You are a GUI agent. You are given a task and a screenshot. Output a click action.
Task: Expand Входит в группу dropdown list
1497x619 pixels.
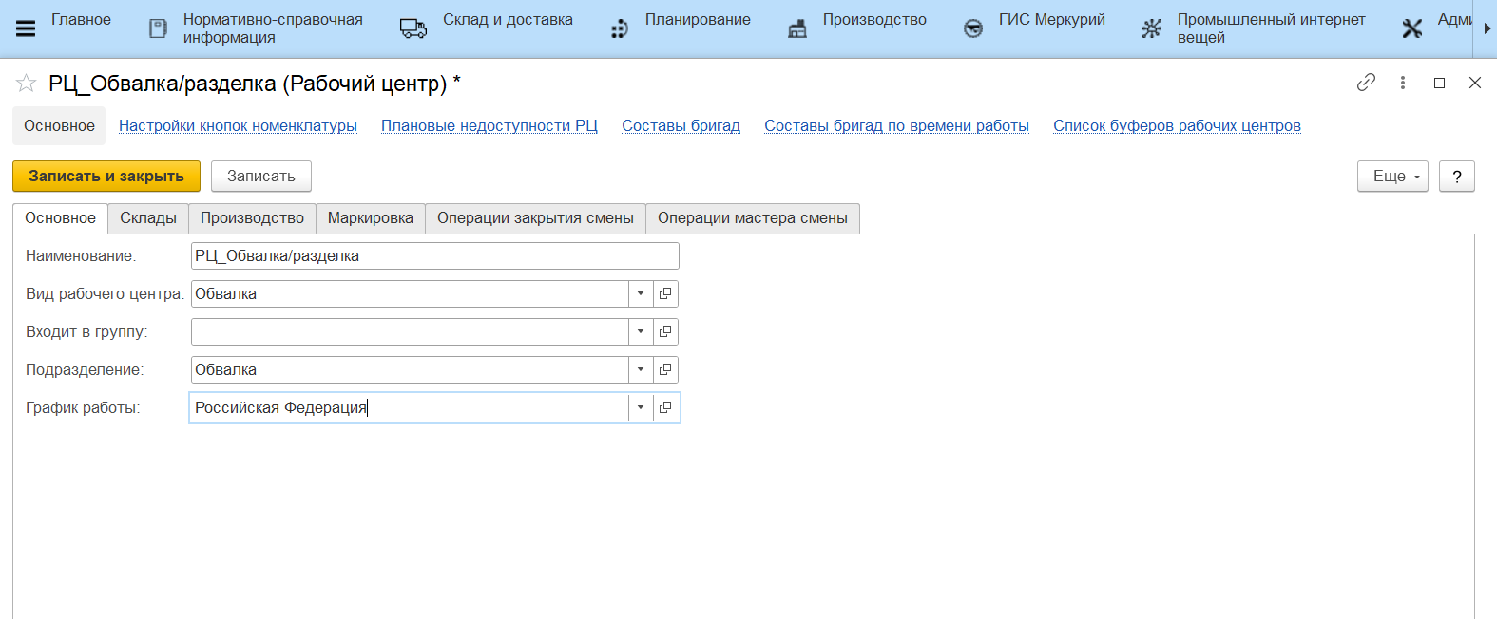tap(641, 331)
